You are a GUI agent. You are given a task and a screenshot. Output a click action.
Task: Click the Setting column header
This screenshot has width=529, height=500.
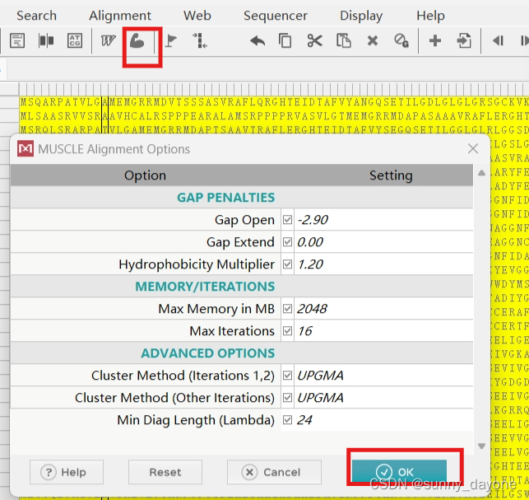[x=391, y=175]
